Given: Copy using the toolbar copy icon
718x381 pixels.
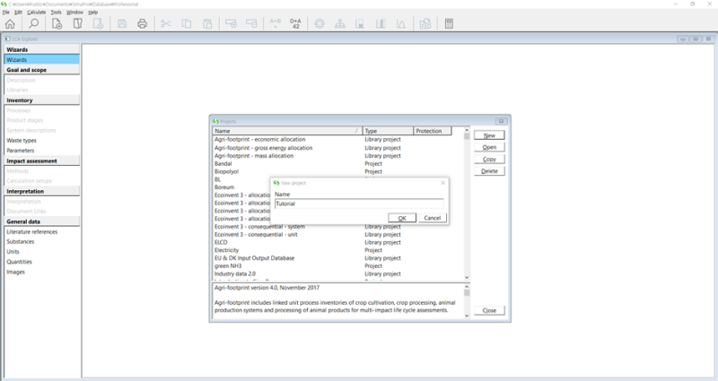Looking at the screenshot, I should (187, 24).
